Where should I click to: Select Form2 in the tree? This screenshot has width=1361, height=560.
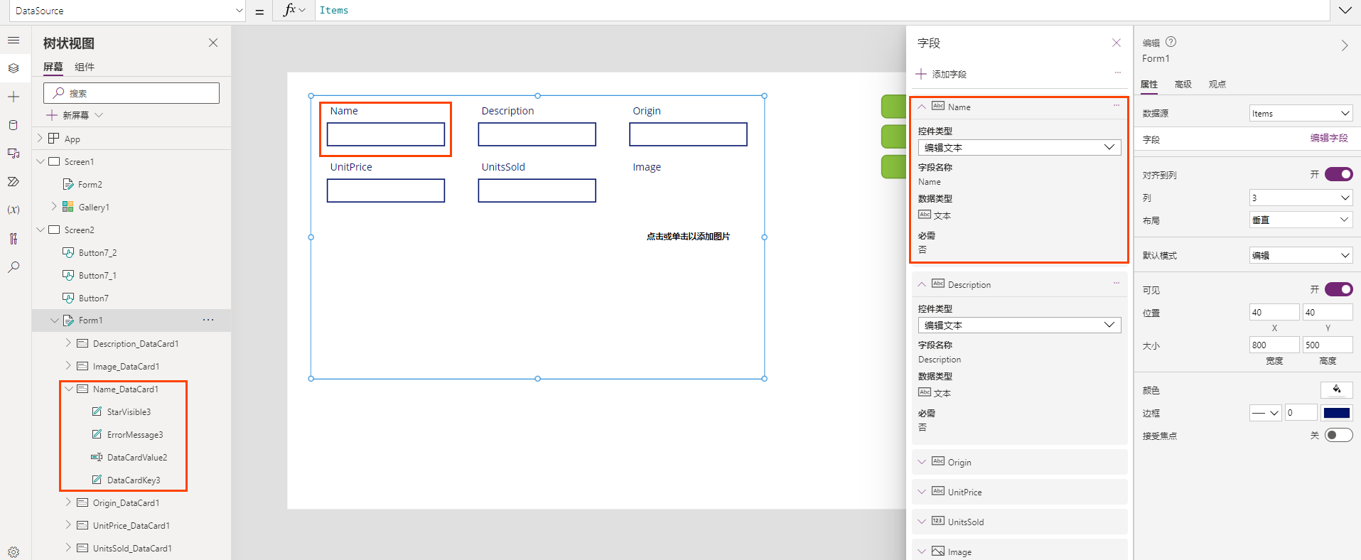[90, 184]
